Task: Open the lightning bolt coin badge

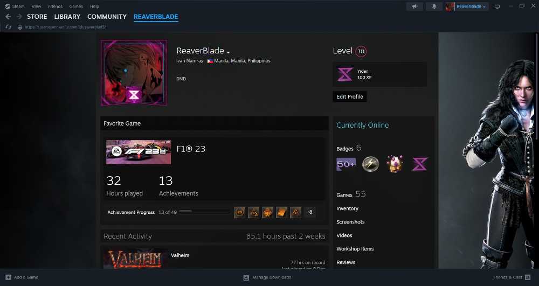Action: point(371,164)
